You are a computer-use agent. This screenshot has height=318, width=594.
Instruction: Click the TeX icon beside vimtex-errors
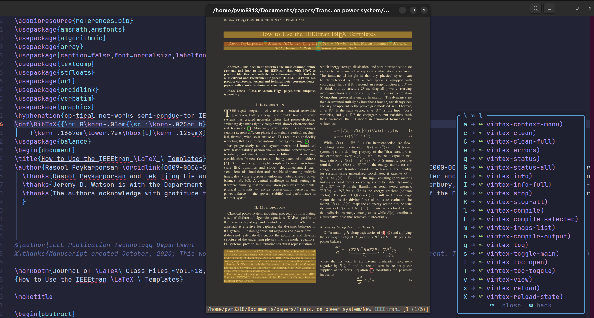(x=481, y=150)
